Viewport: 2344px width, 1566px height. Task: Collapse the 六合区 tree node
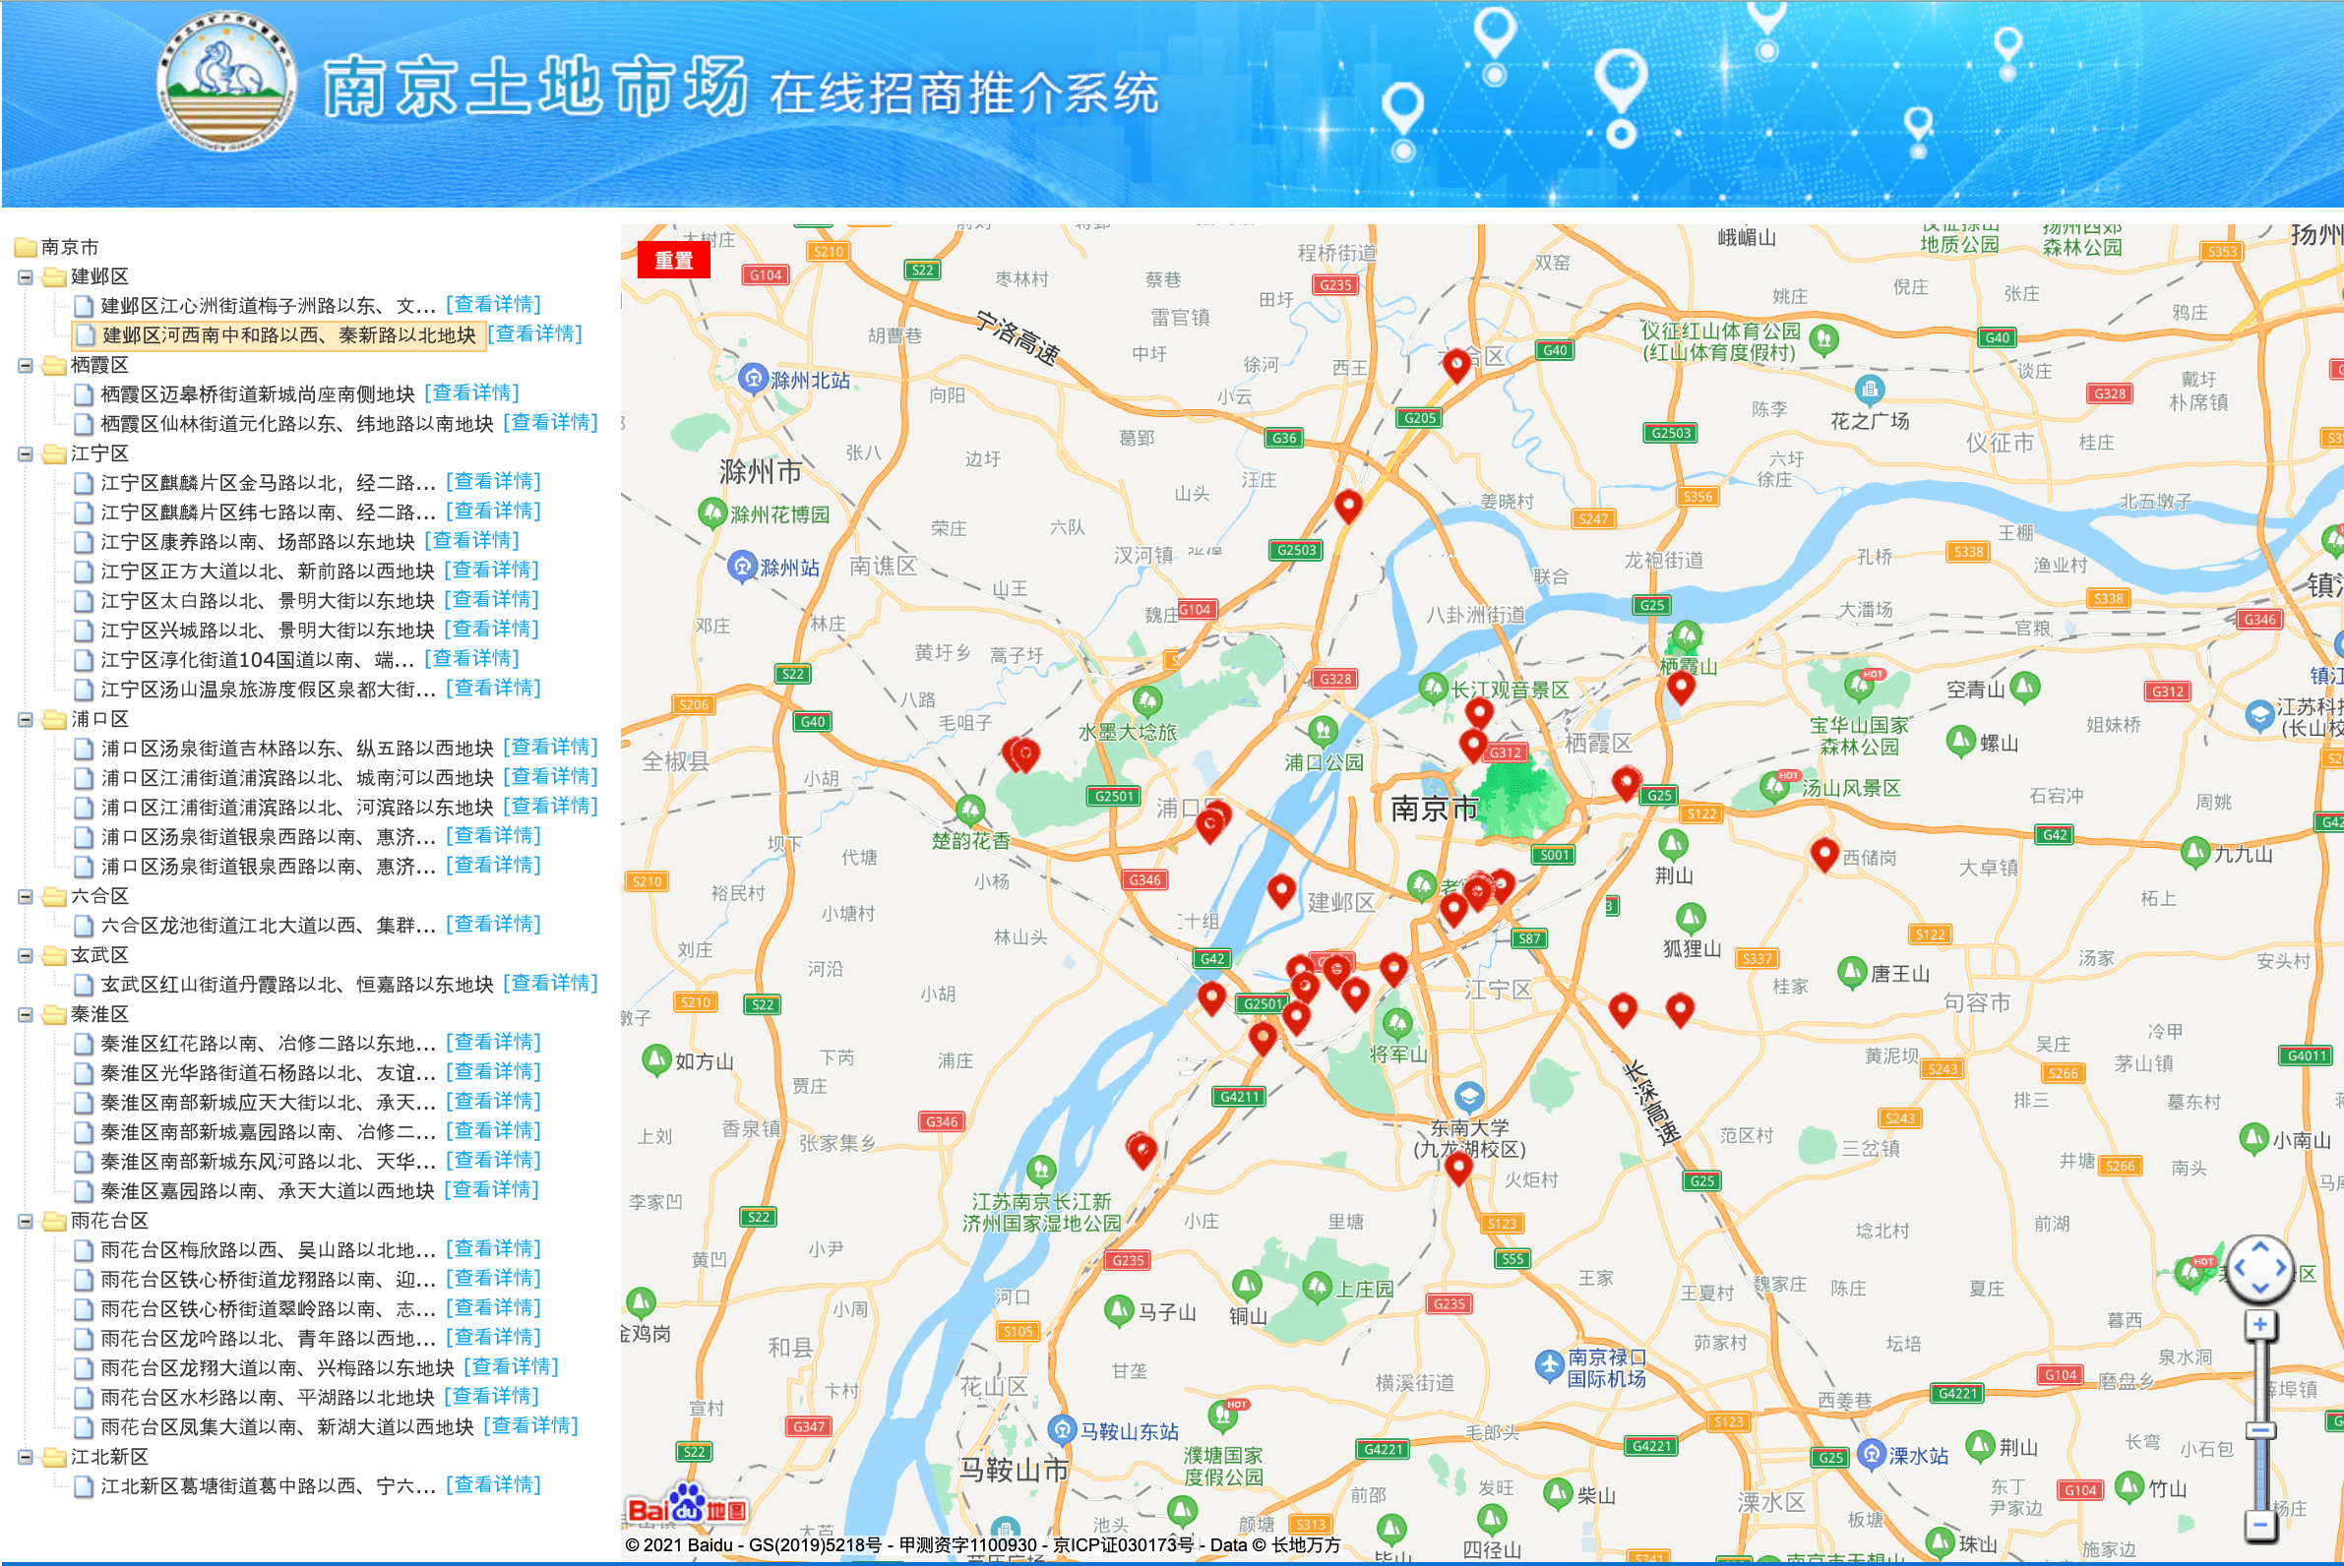point(26,896)
